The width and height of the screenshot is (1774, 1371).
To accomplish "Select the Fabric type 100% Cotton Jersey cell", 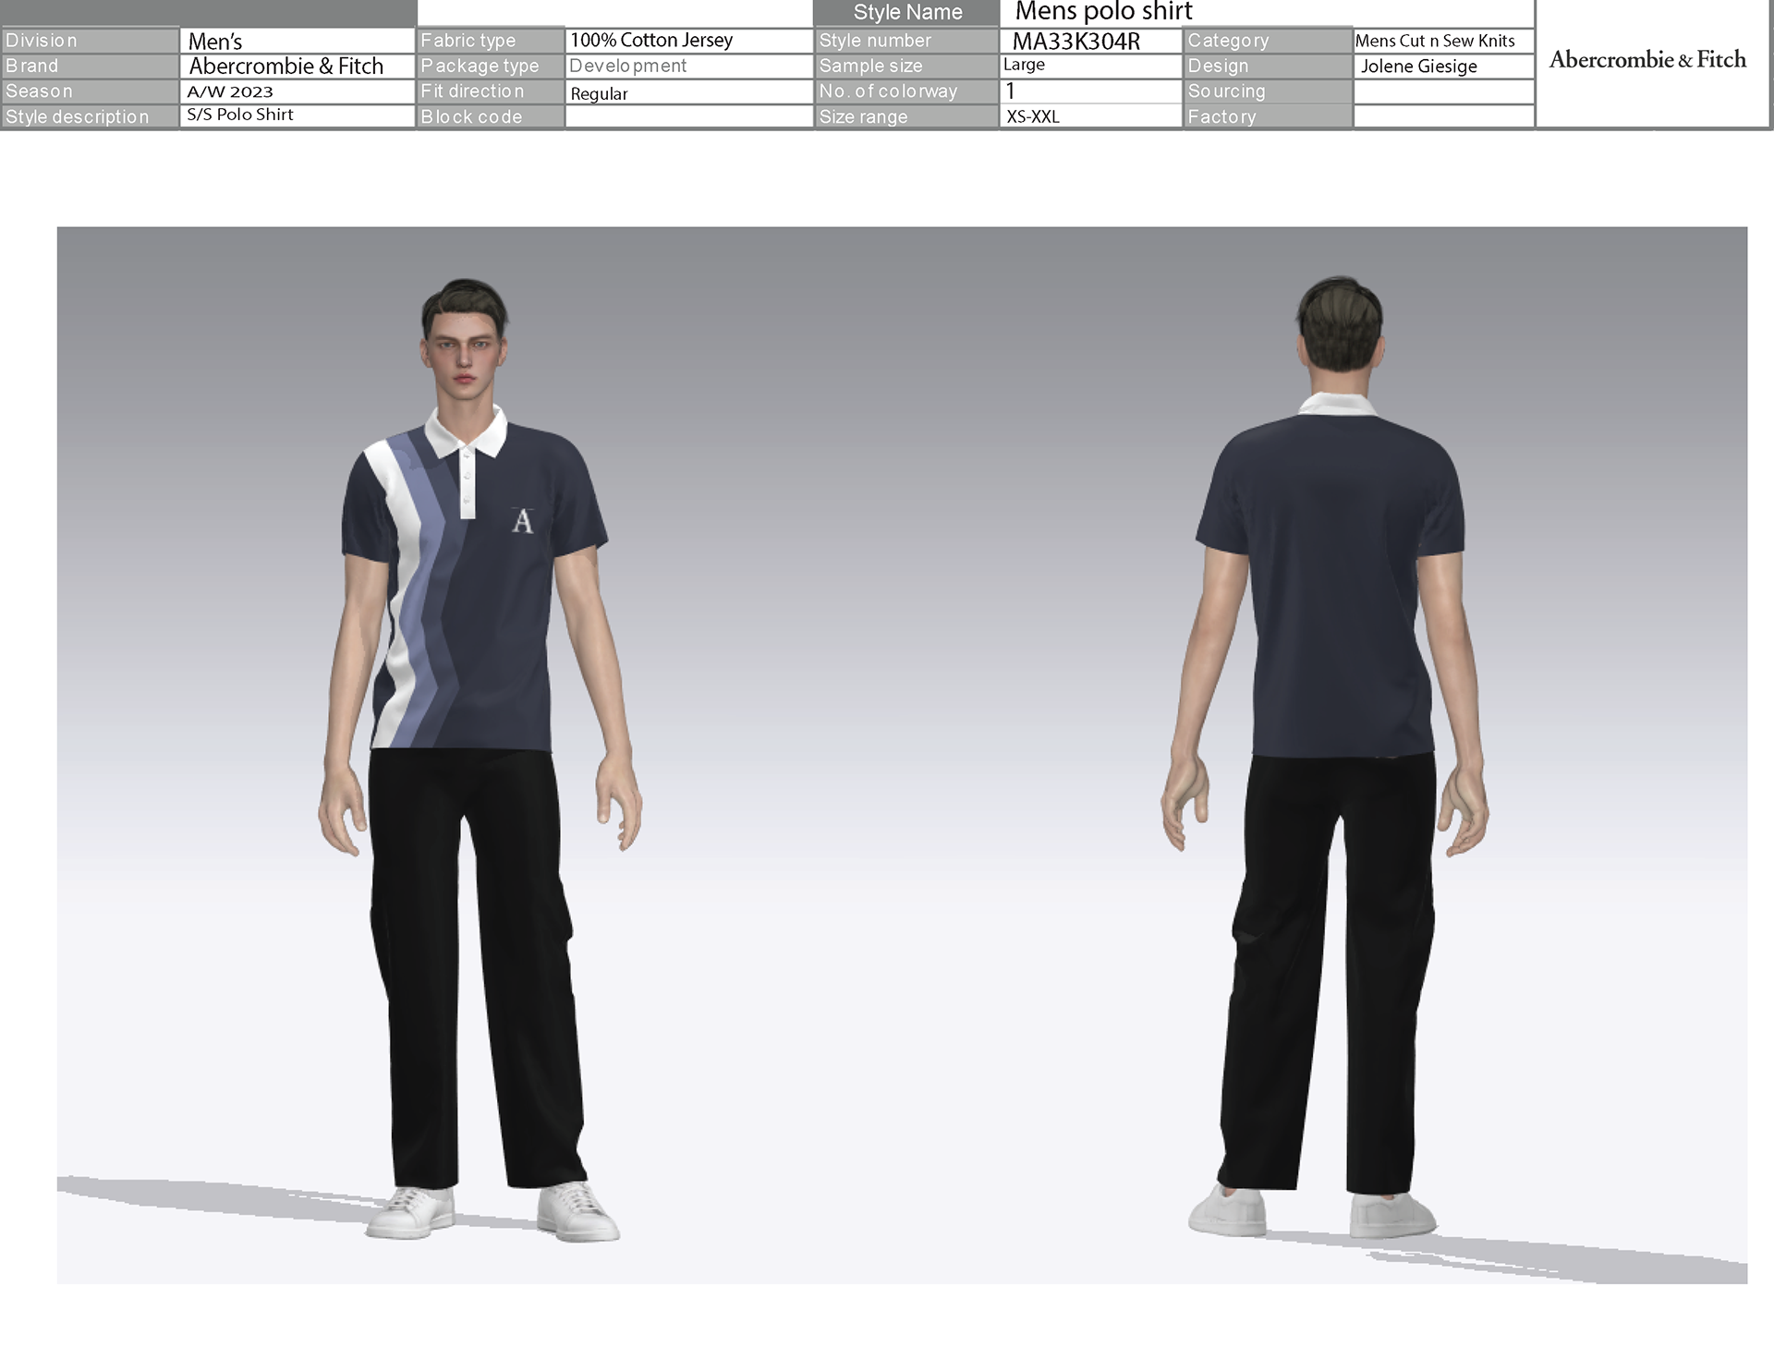I will click(x=651, y=41).
